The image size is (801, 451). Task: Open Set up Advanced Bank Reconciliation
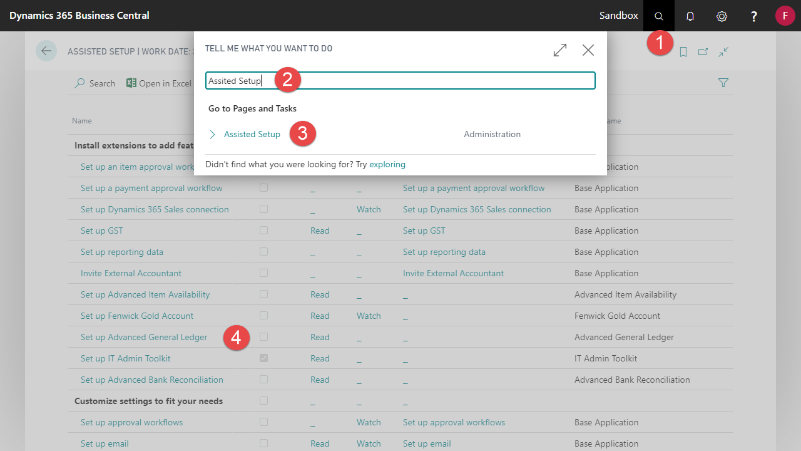click(152, 380)
